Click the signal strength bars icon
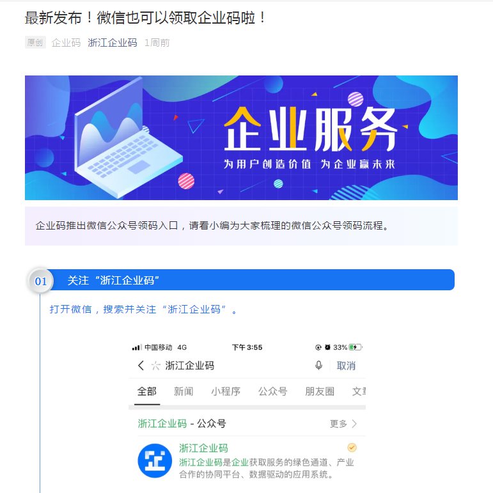493x493 pixels. click(x=136, y=347)
